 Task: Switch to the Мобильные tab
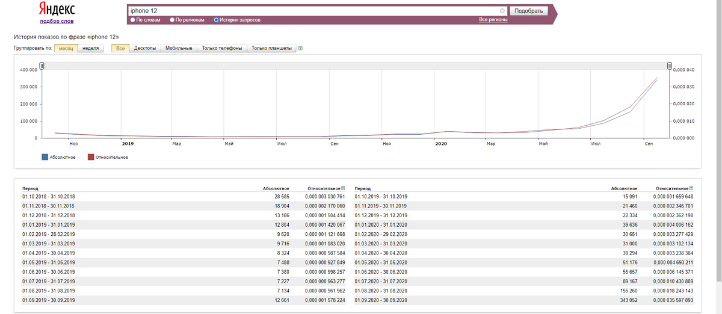179,48
